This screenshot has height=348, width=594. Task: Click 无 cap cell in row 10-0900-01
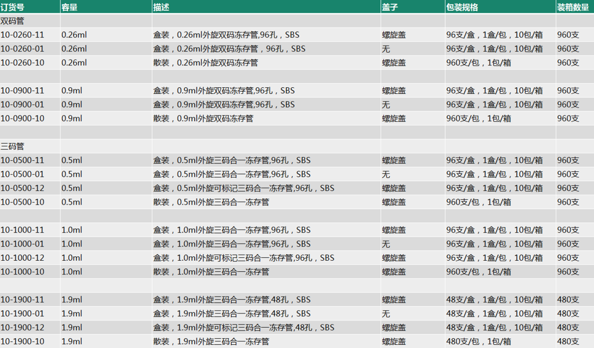coord(386,104)
